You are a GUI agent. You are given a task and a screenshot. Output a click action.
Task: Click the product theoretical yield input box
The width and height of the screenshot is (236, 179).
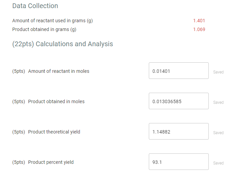(178, 131)
